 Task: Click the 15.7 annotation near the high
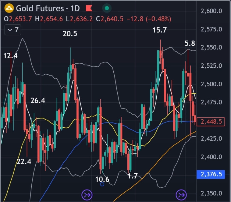[x=160, y=30]
